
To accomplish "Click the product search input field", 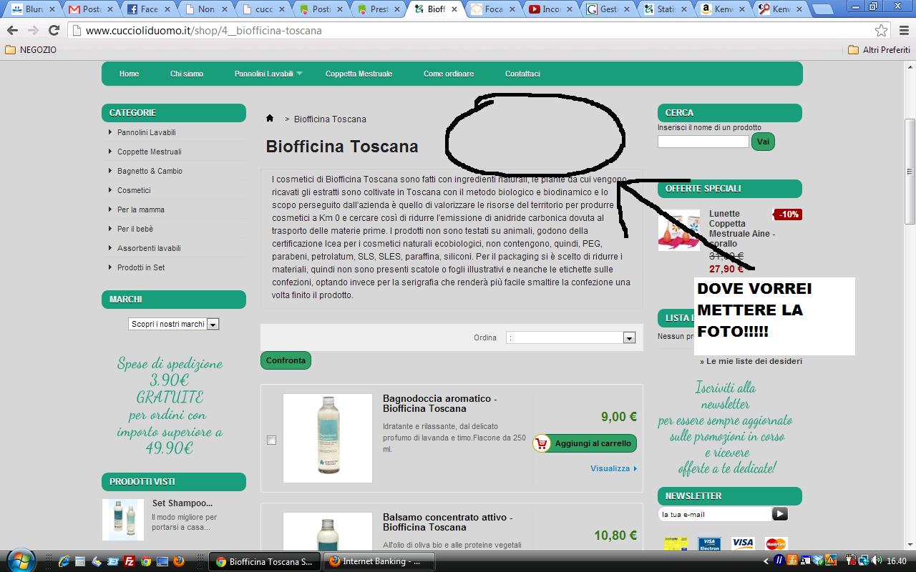I will coord(703,142).
